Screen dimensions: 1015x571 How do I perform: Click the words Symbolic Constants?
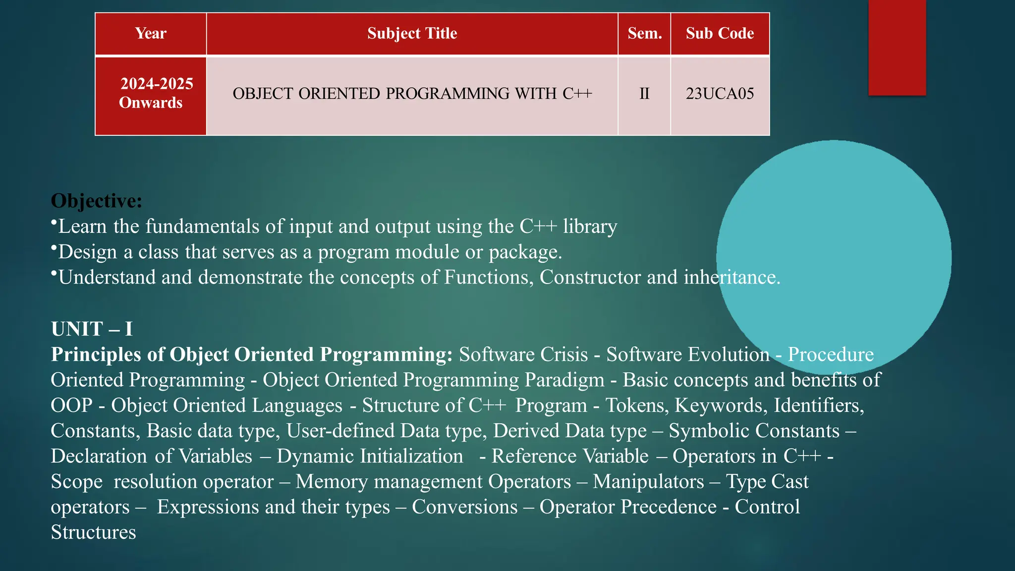tap(754, 431)
